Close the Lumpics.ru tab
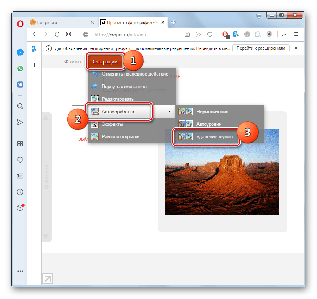317x299 pixels. coord(92,22)
